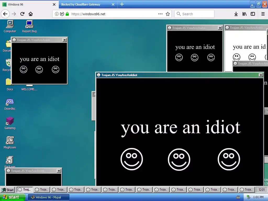Select the Windows 96 - Mypal taskbar item

[x=48, y=197]
